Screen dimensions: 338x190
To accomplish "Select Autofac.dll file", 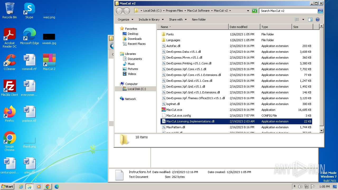I will (x=236, y=46).
